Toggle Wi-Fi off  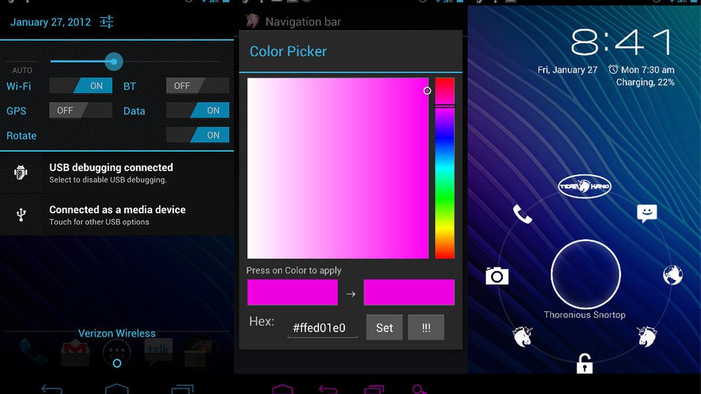point(81,85)
